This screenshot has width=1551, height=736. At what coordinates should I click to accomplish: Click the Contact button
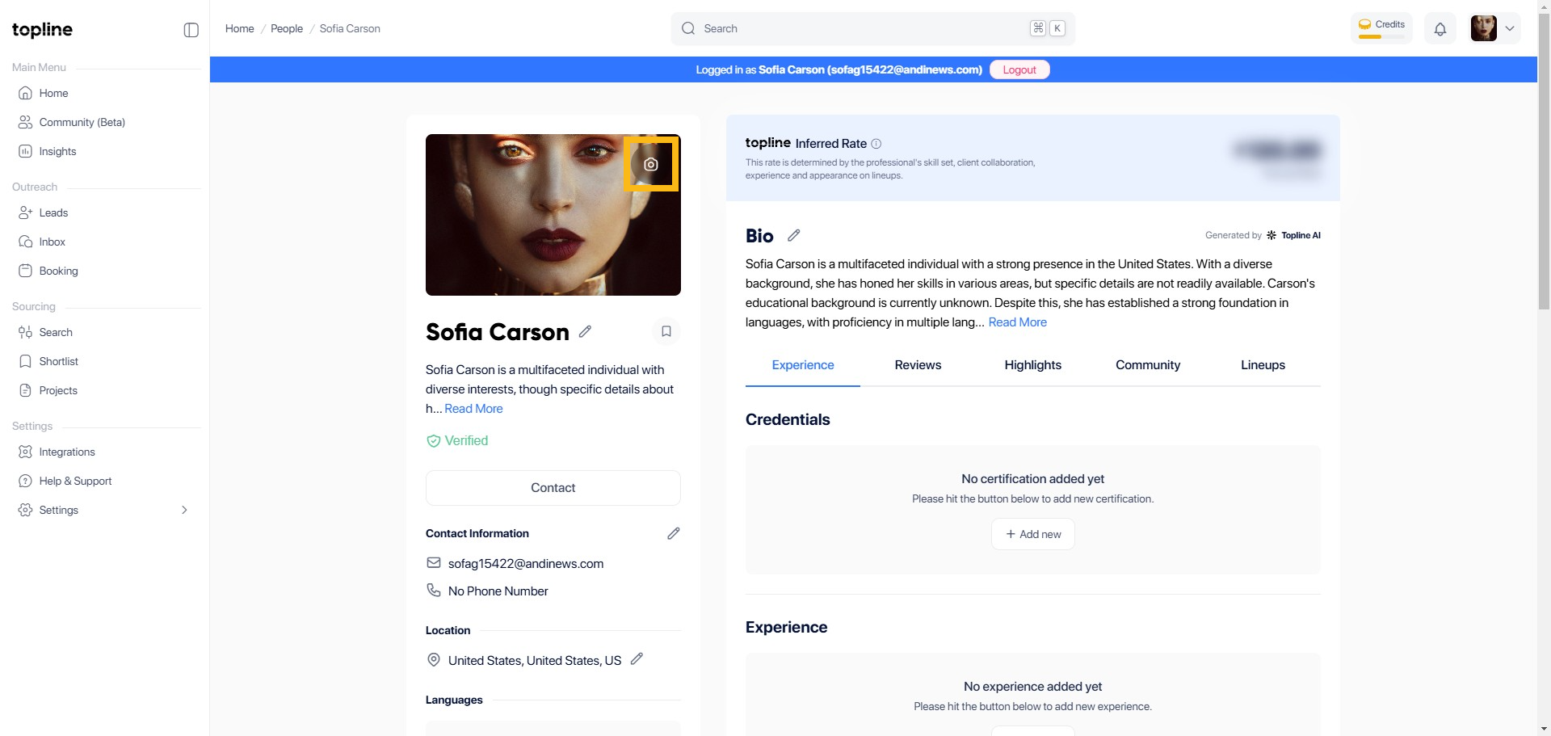(x=553, y=488)
